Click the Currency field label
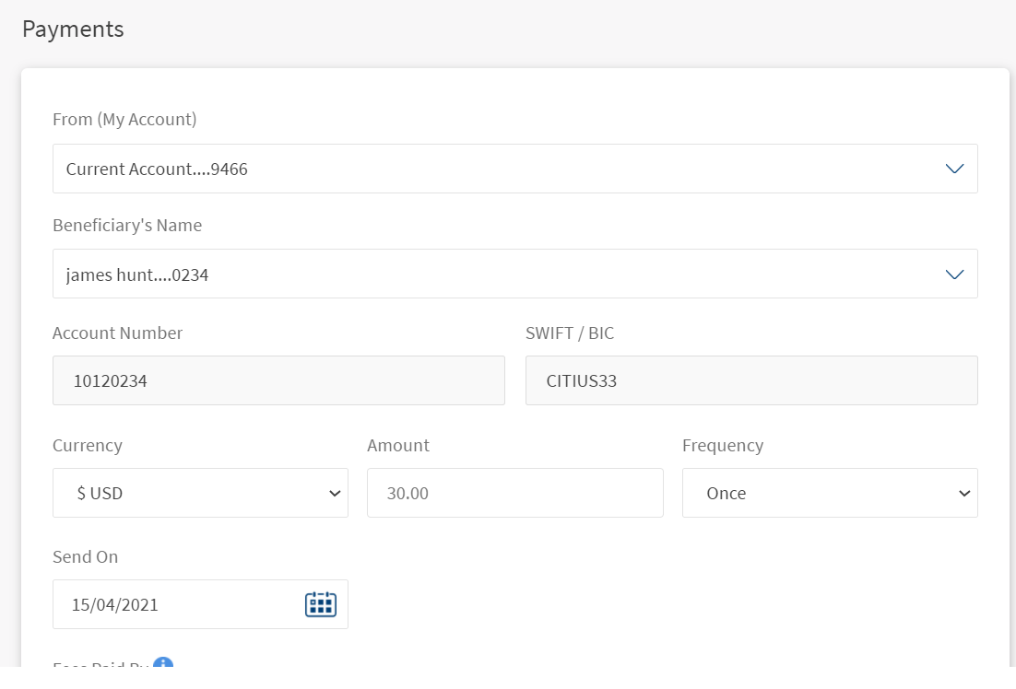This screenshot has width=1016, height=689. (88, 445)
